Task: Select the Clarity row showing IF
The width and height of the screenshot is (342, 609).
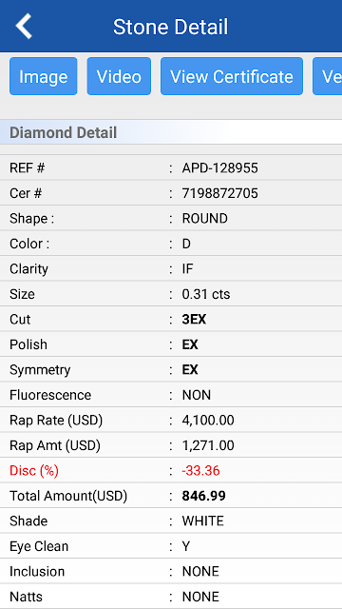Action: [171, 269]
